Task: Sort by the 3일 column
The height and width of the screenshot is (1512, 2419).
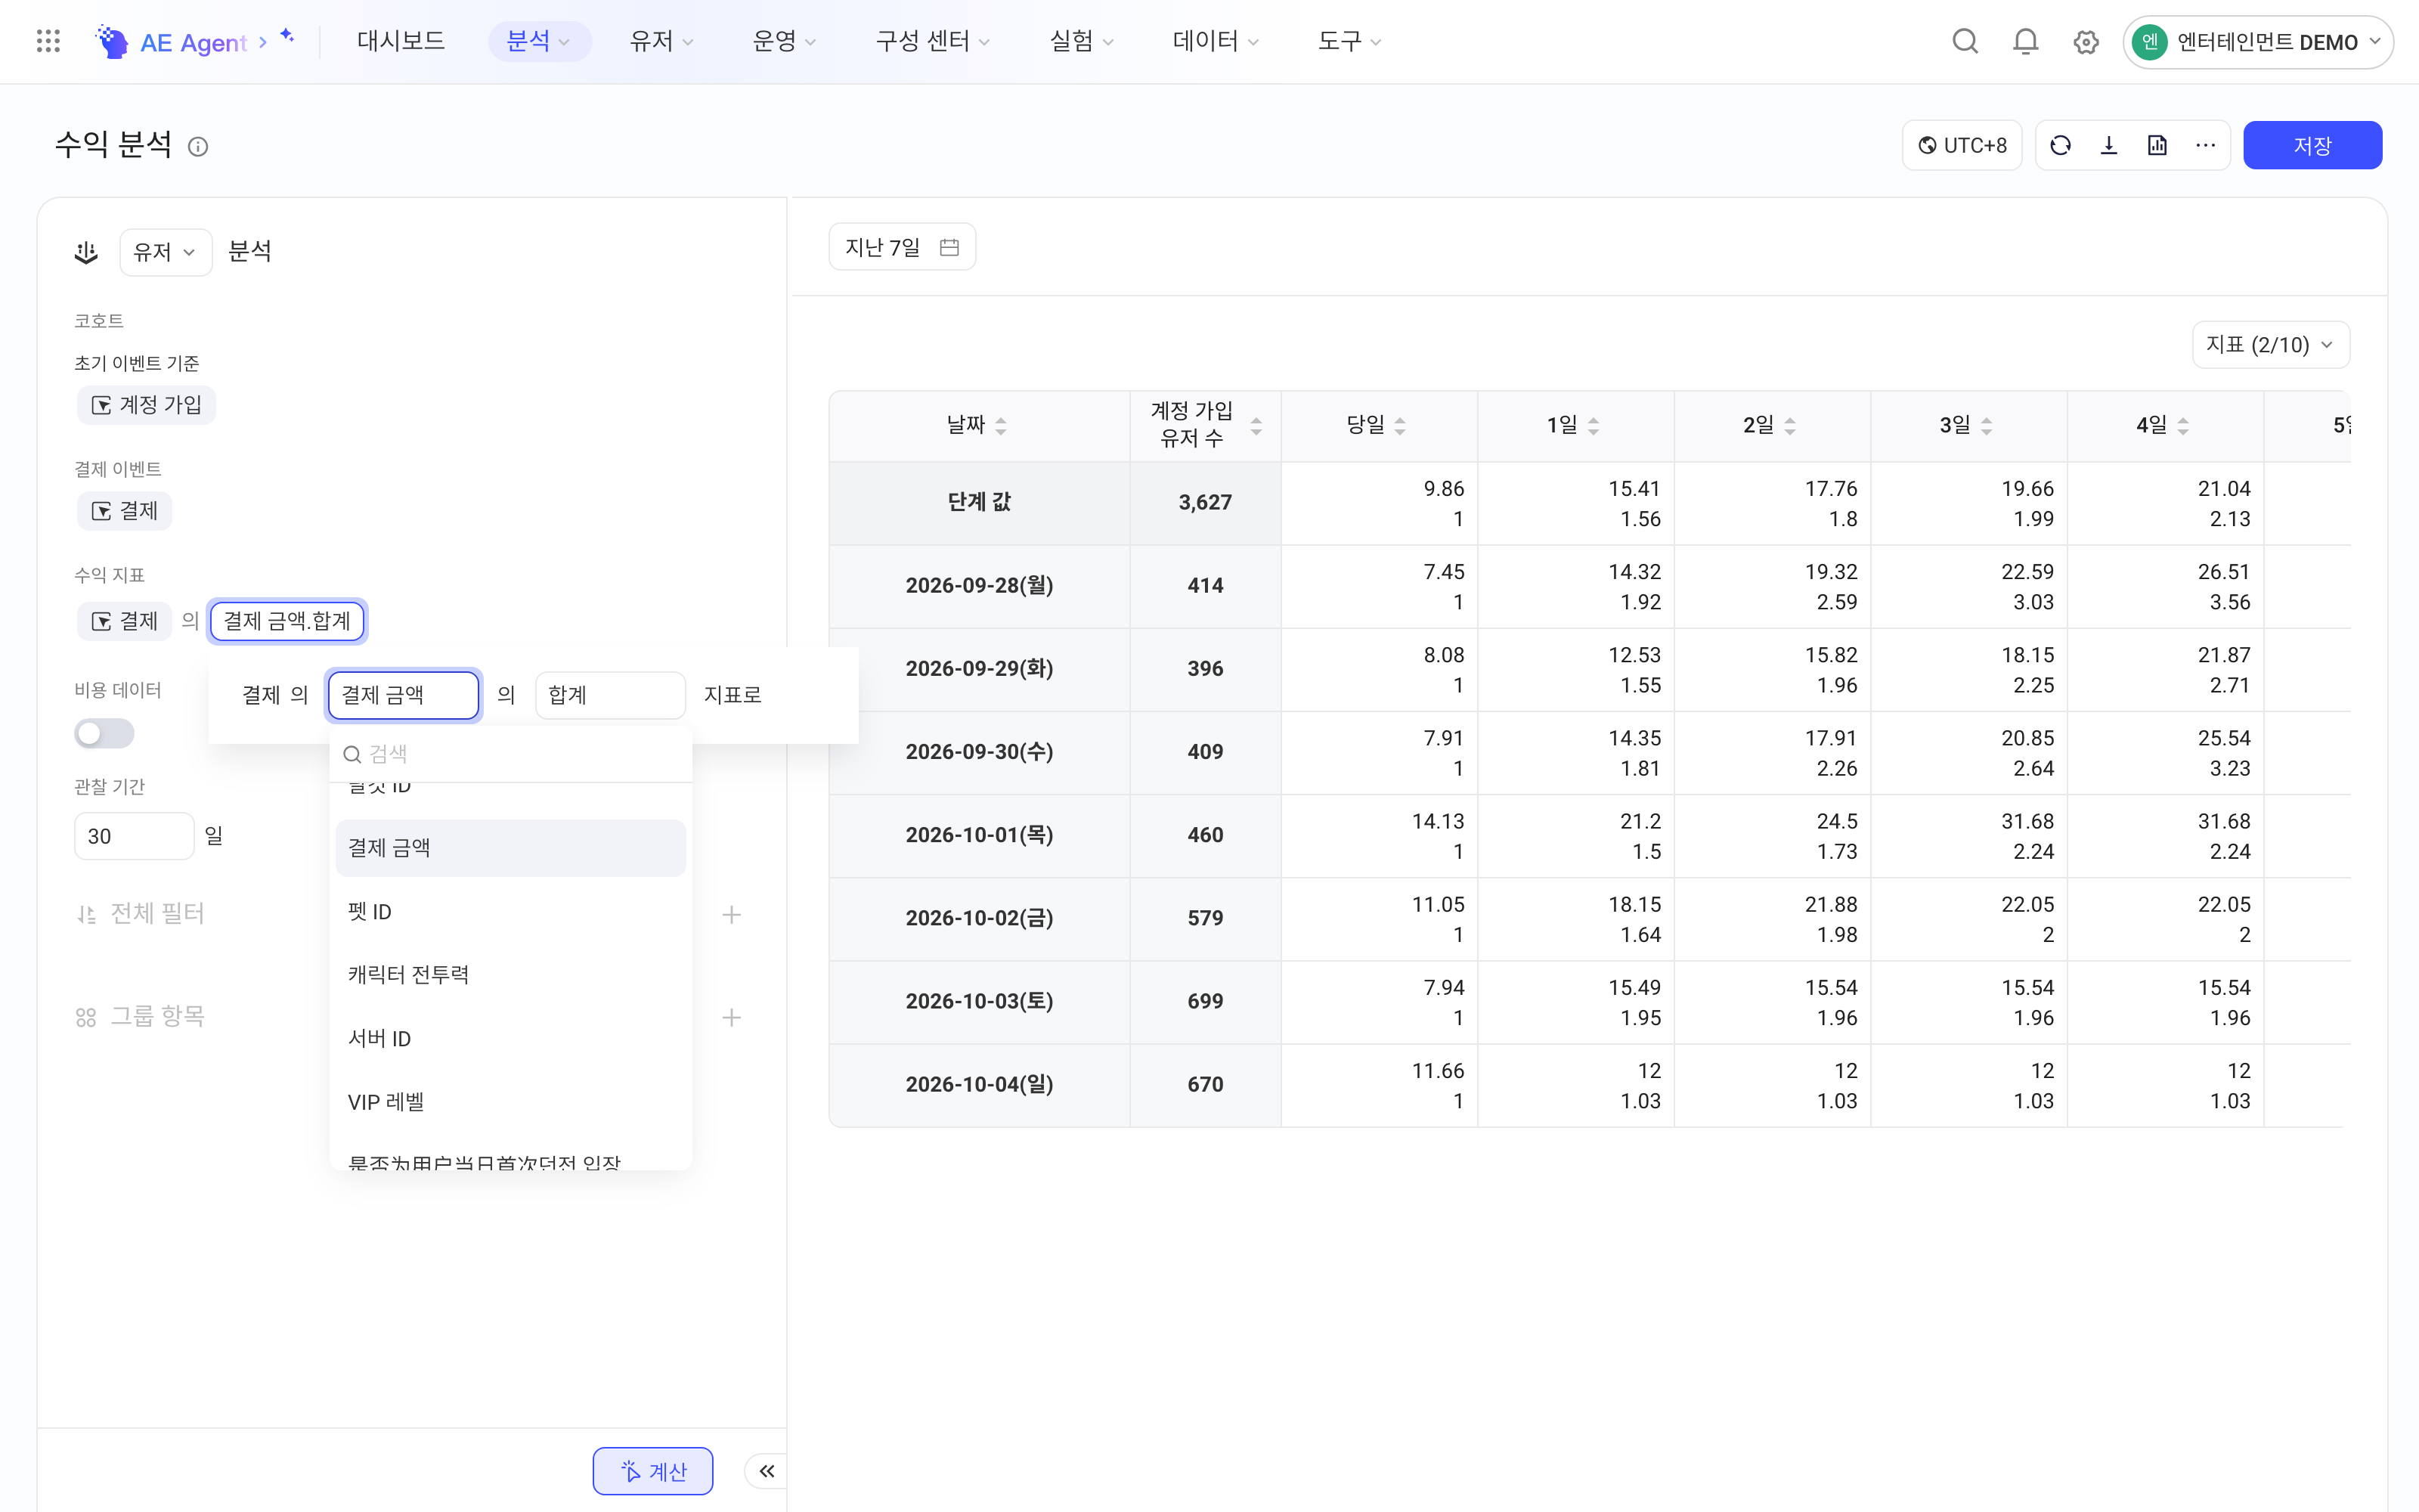Action: (x=1986, y=426)
